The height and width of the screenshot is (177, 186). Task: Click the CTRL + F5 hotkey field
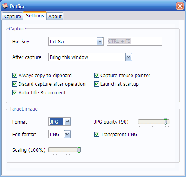tap(134, 41)
